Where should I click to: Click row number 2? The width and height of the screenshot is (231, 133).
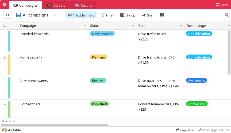click(5, 57)
